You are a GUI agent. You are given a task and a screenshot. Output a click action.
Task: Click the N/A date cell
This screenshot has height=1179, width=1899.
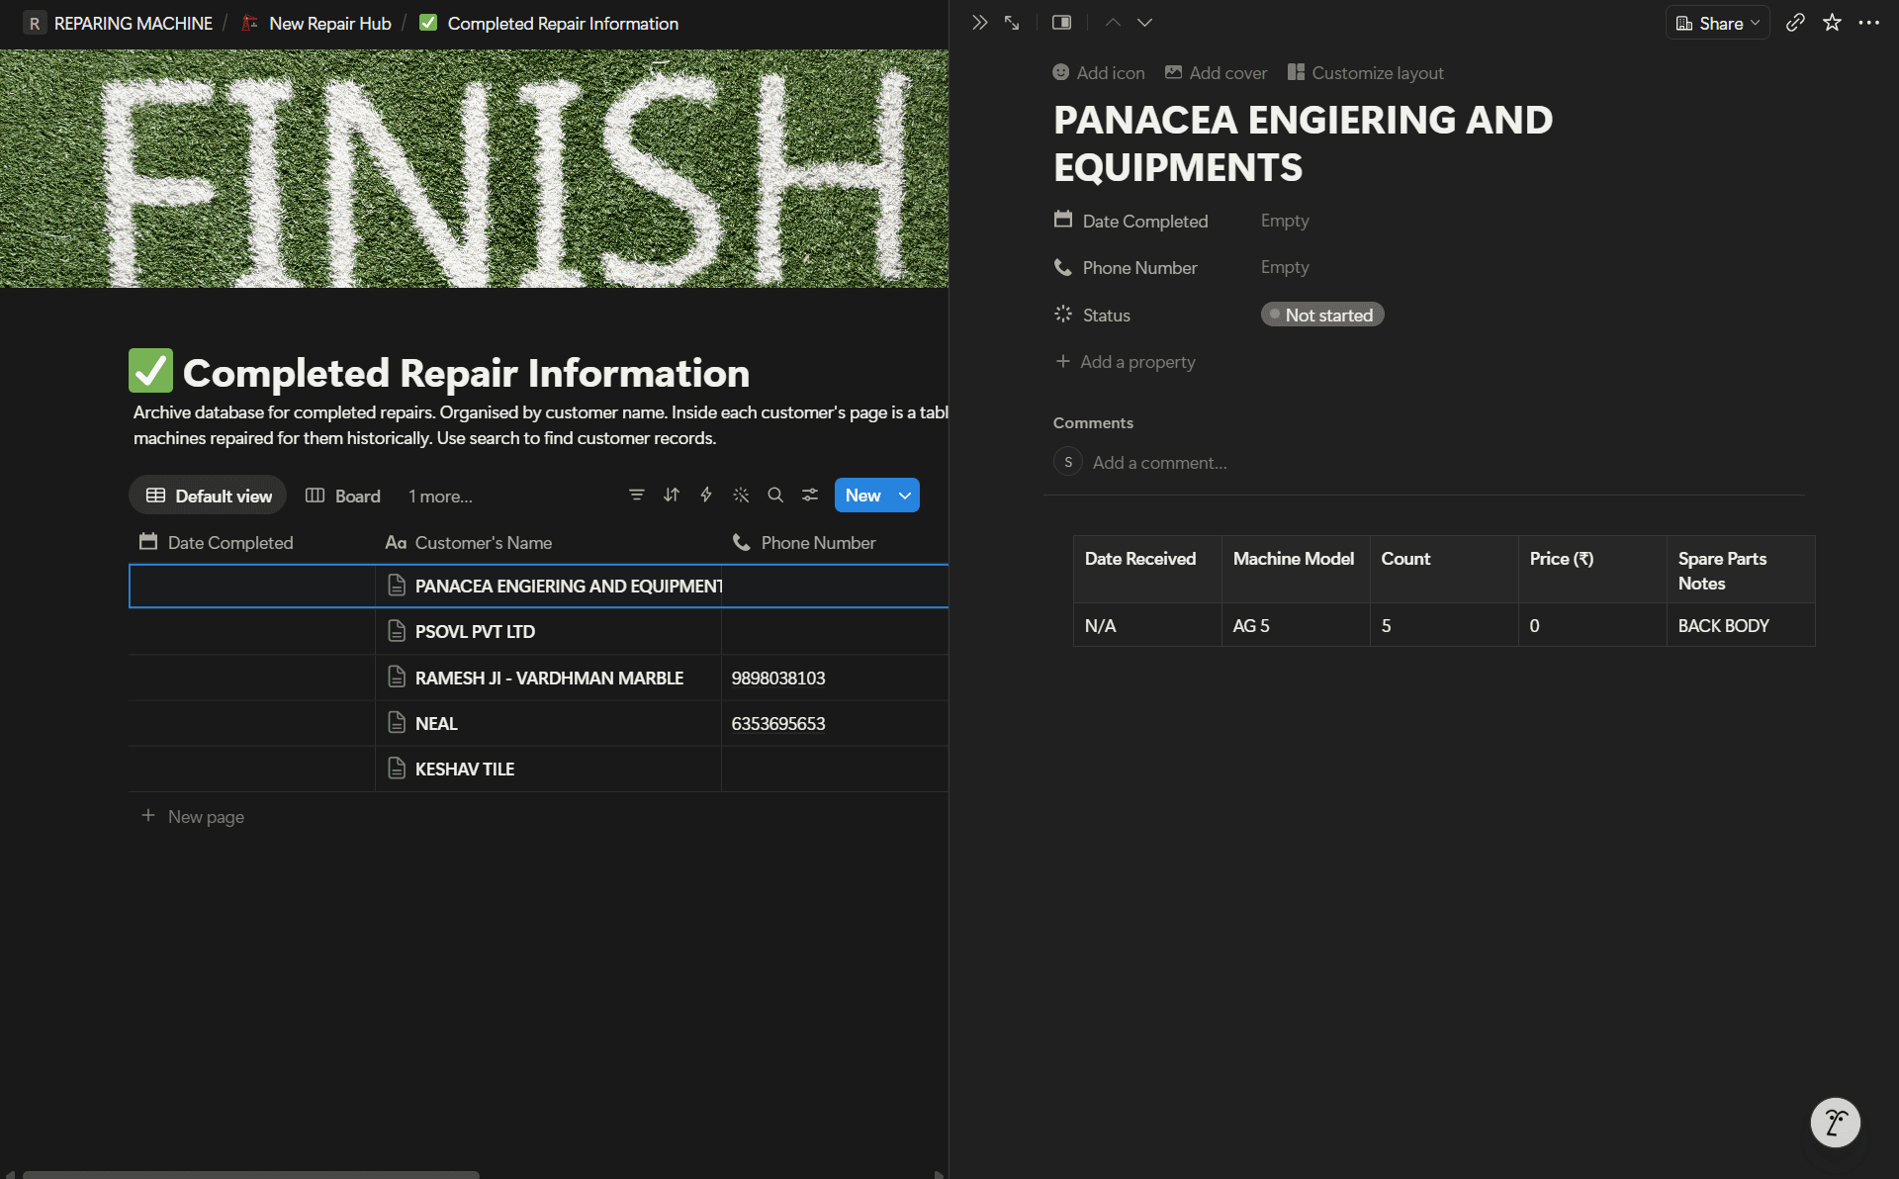point(1147,625)
